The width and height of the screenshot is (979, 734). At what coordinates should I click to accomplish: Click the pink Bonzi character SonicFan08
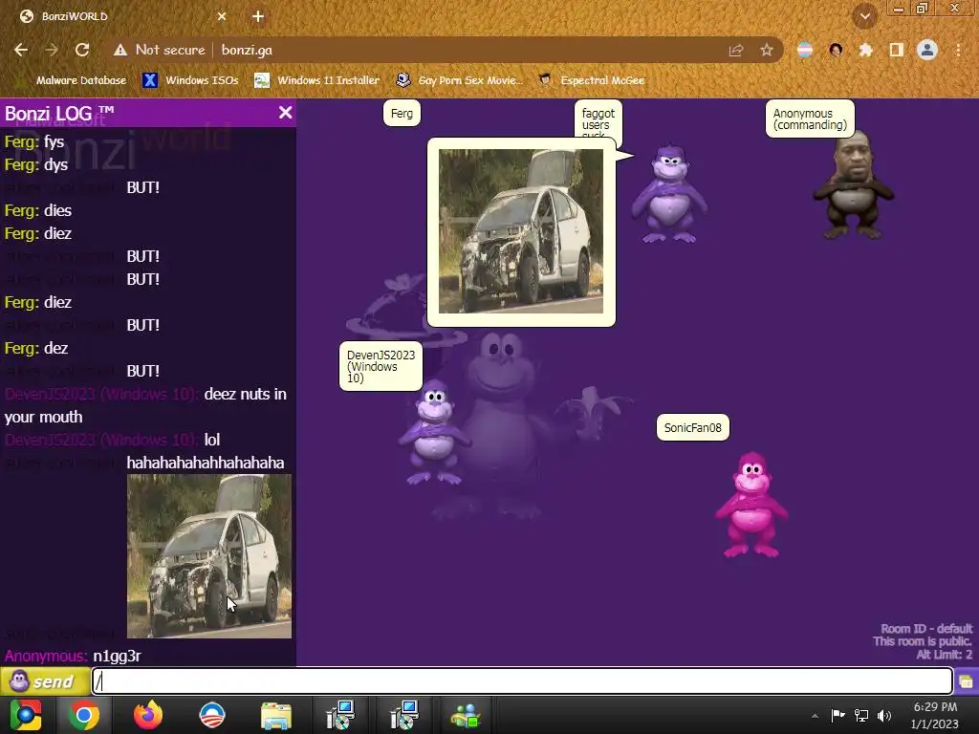tap(751, 506)
